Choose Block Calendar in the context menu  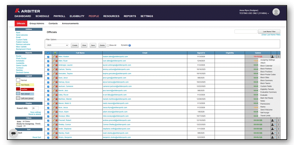click(266, 66)
